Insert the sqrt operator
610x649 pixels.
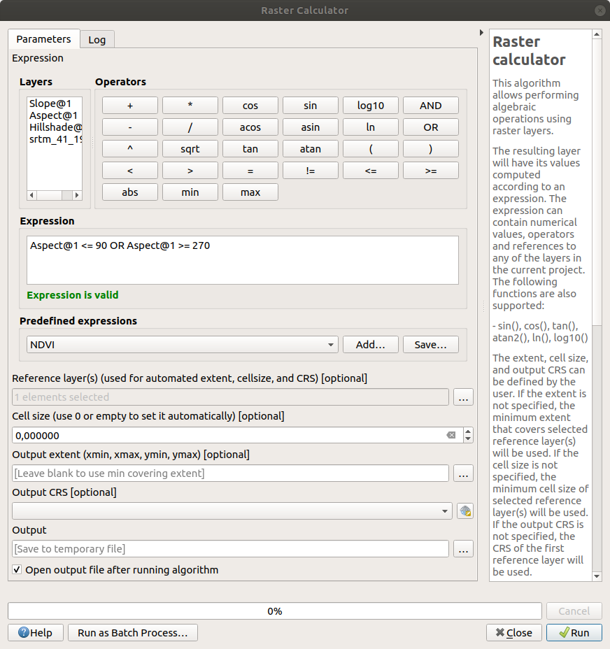coord(190,148)
